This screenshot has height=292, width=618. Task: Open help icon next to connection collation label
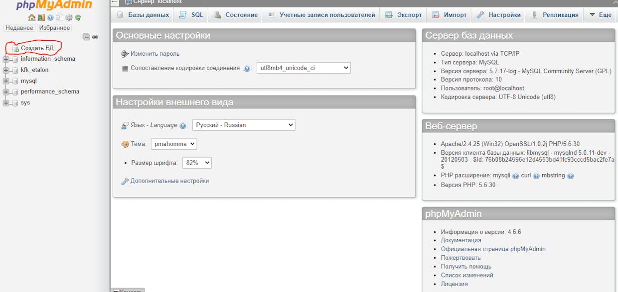click(x=247, y=69)
